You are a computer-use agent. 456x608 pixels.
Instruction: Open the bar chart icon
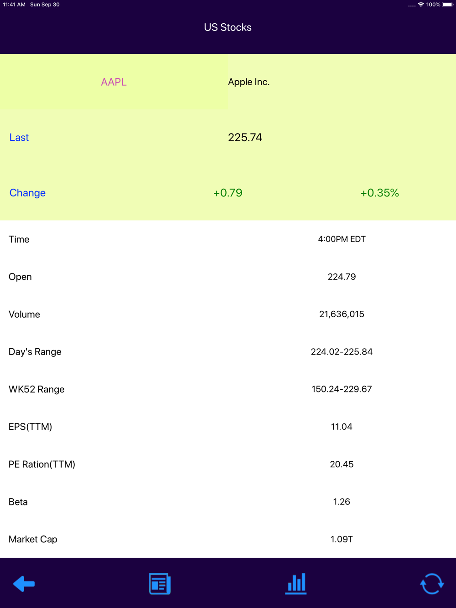click(296, 584)
